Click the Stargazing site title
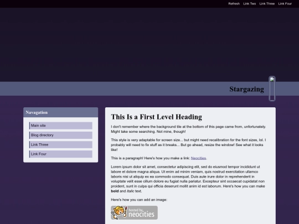 [246, 89]
